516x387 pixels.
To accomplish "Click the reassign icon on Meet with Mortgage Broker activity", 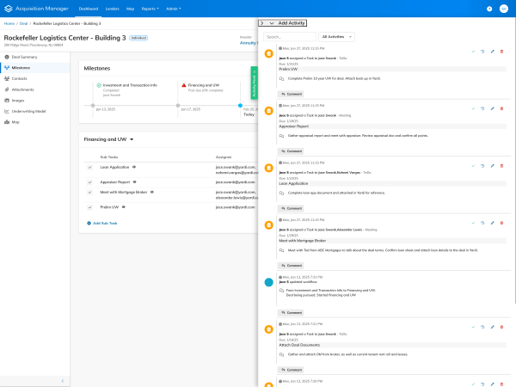I will click(482, 223).
